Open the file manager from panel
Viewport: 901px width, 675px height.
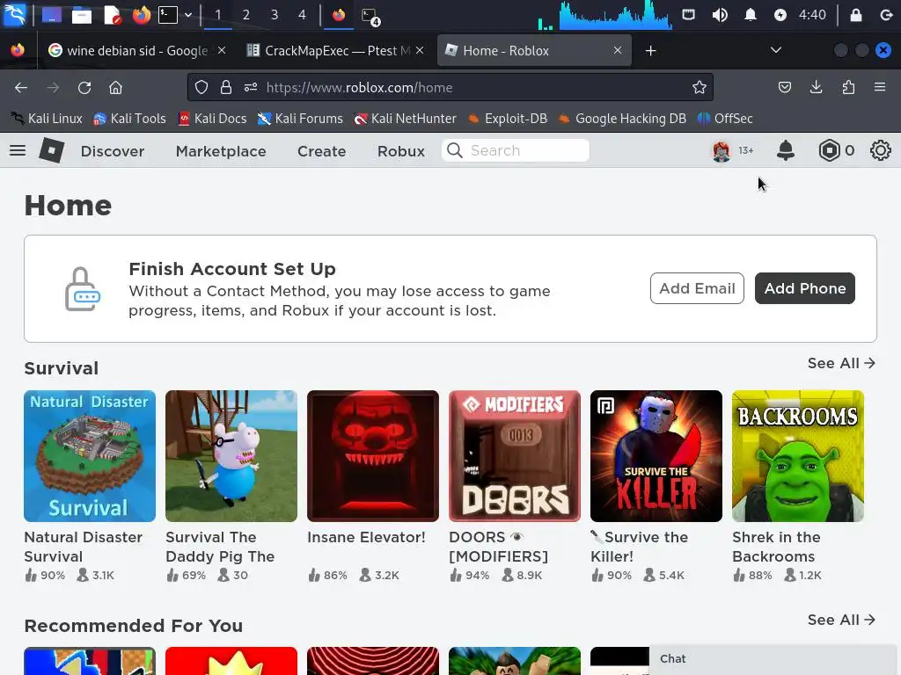pyautogui.click(x=82, y=14)
